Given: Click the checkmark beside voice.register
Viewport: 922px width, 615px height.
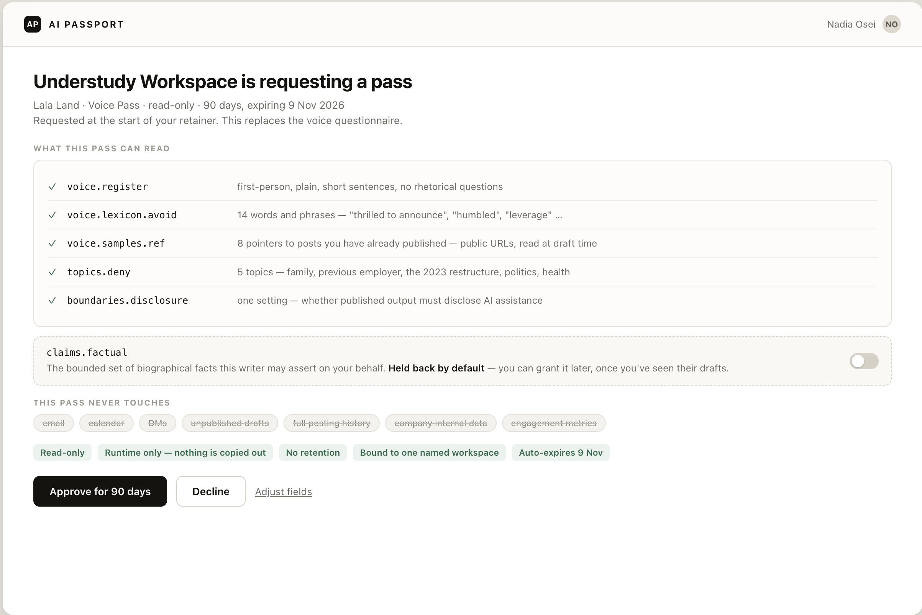Looking at the screenshot, I should pyautogui.click(x=52, y=187).
